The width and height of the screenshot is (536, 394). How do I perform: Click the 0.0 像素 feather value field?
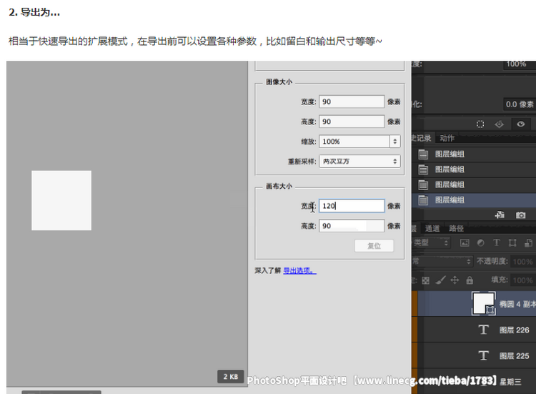[x=520, y=104]
